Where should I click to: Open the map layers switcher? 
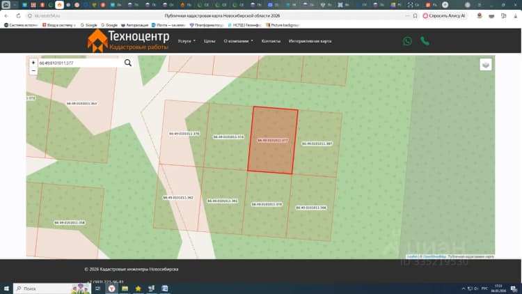point(486,65)
